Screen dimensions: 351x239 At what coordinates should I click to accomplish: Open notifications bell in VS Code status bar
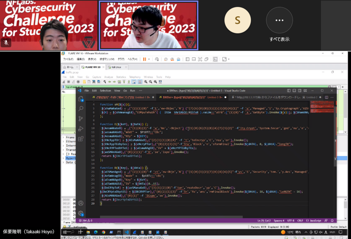[332, 221]
